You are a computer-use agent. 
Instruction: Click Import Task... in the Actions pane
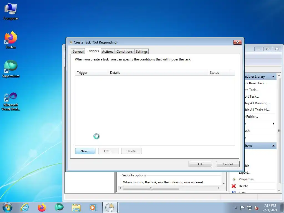pyautogui.click(x=252, y=97)
